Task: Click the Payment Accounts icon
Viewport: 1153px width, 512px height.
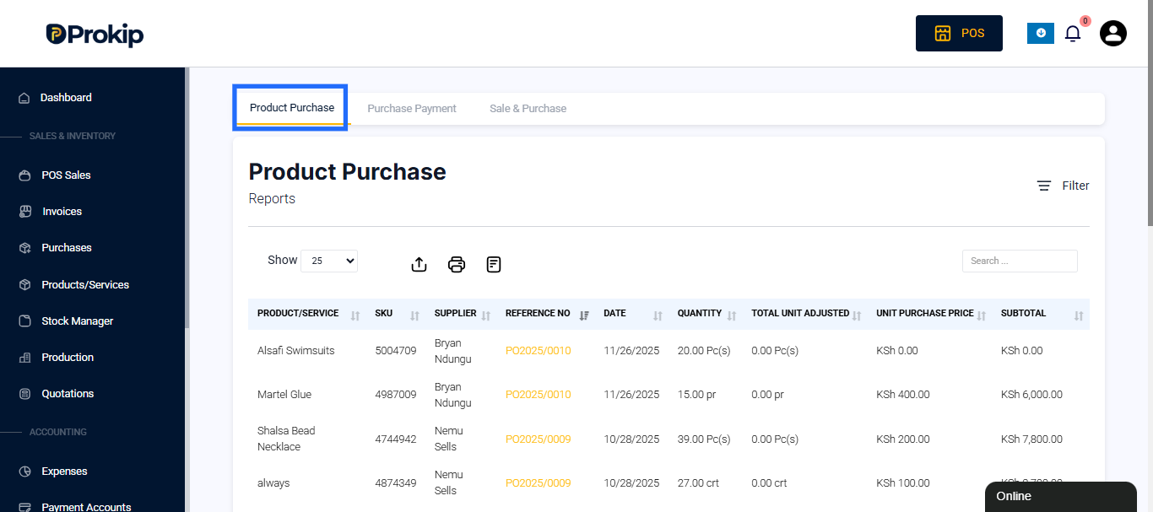Action: tap(24, 507)
